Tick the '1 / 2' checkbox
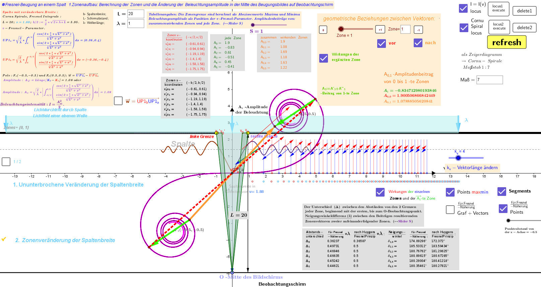This screenshot has width=541, height=287. pos(6,162)
